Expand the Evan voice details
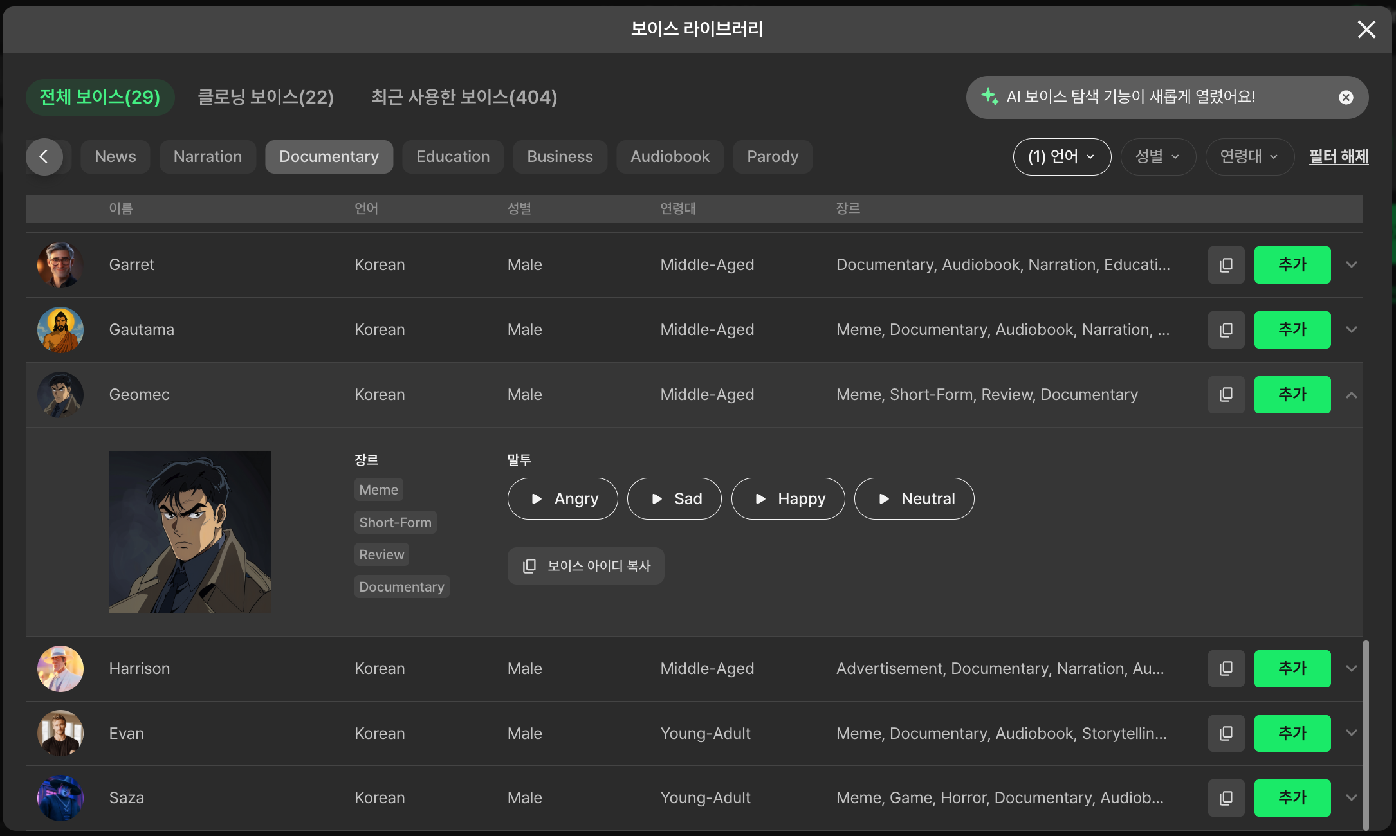The image size is (1396, 836). (1352, 733)
